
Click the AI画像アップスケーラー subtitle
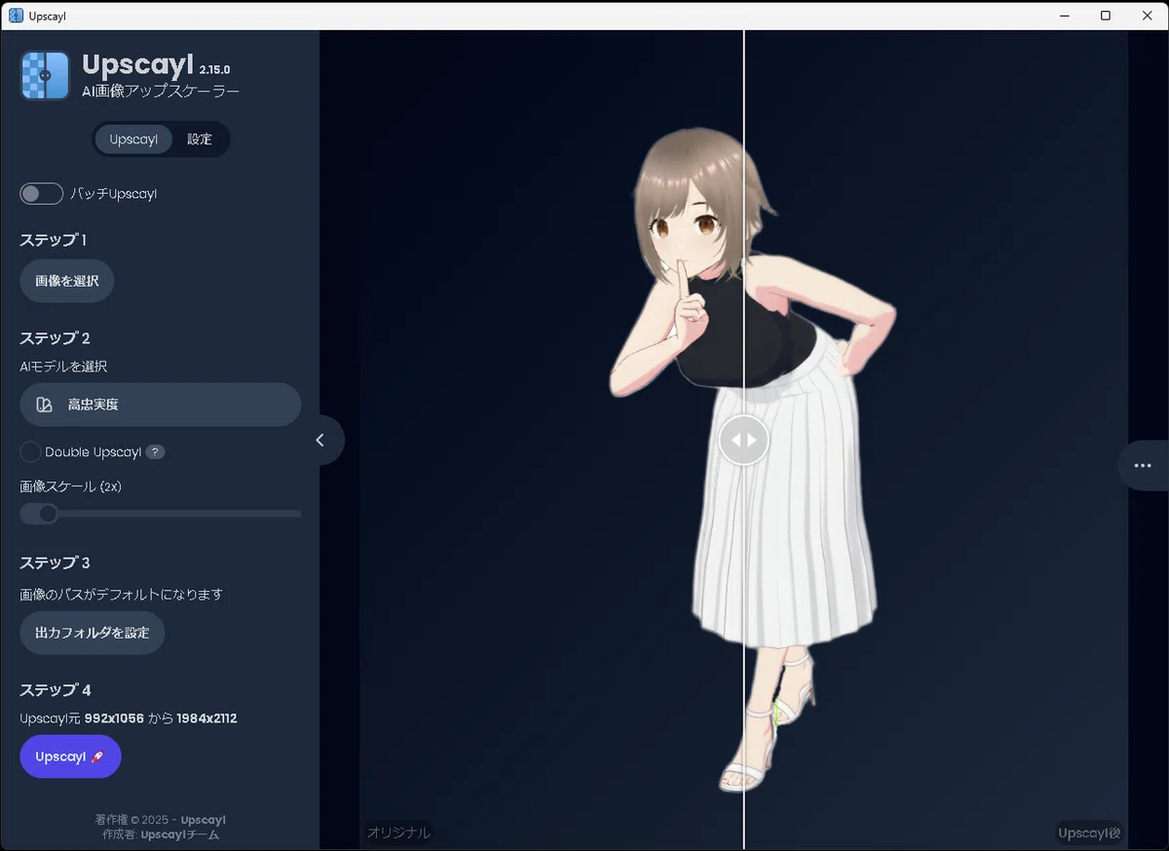click(161, 91)
